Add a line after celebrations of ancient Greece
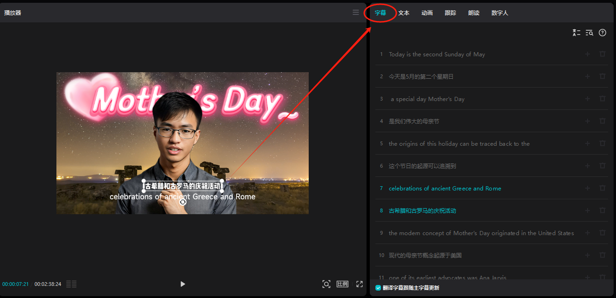Viewport: 616px width, 298px height. pos(588,188)
